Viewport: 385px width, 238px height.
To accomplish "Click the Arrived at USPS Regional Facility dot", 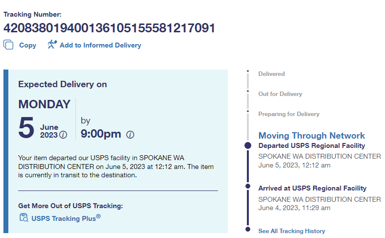I will coord(248,187).
